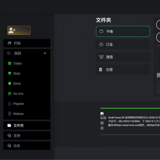
Task: Select the Slots trophy icon
Action: coord(10,73)
